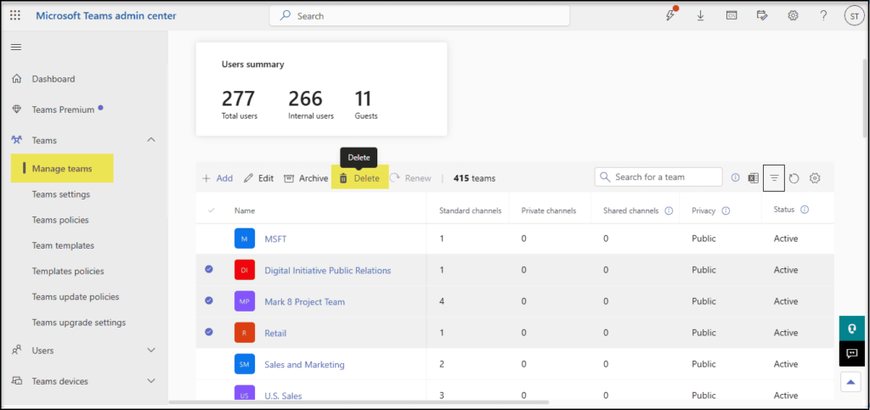This screenshot has width=870, height=410.
Task: Click the MSFT team avatar
Action: pos(244,239)
